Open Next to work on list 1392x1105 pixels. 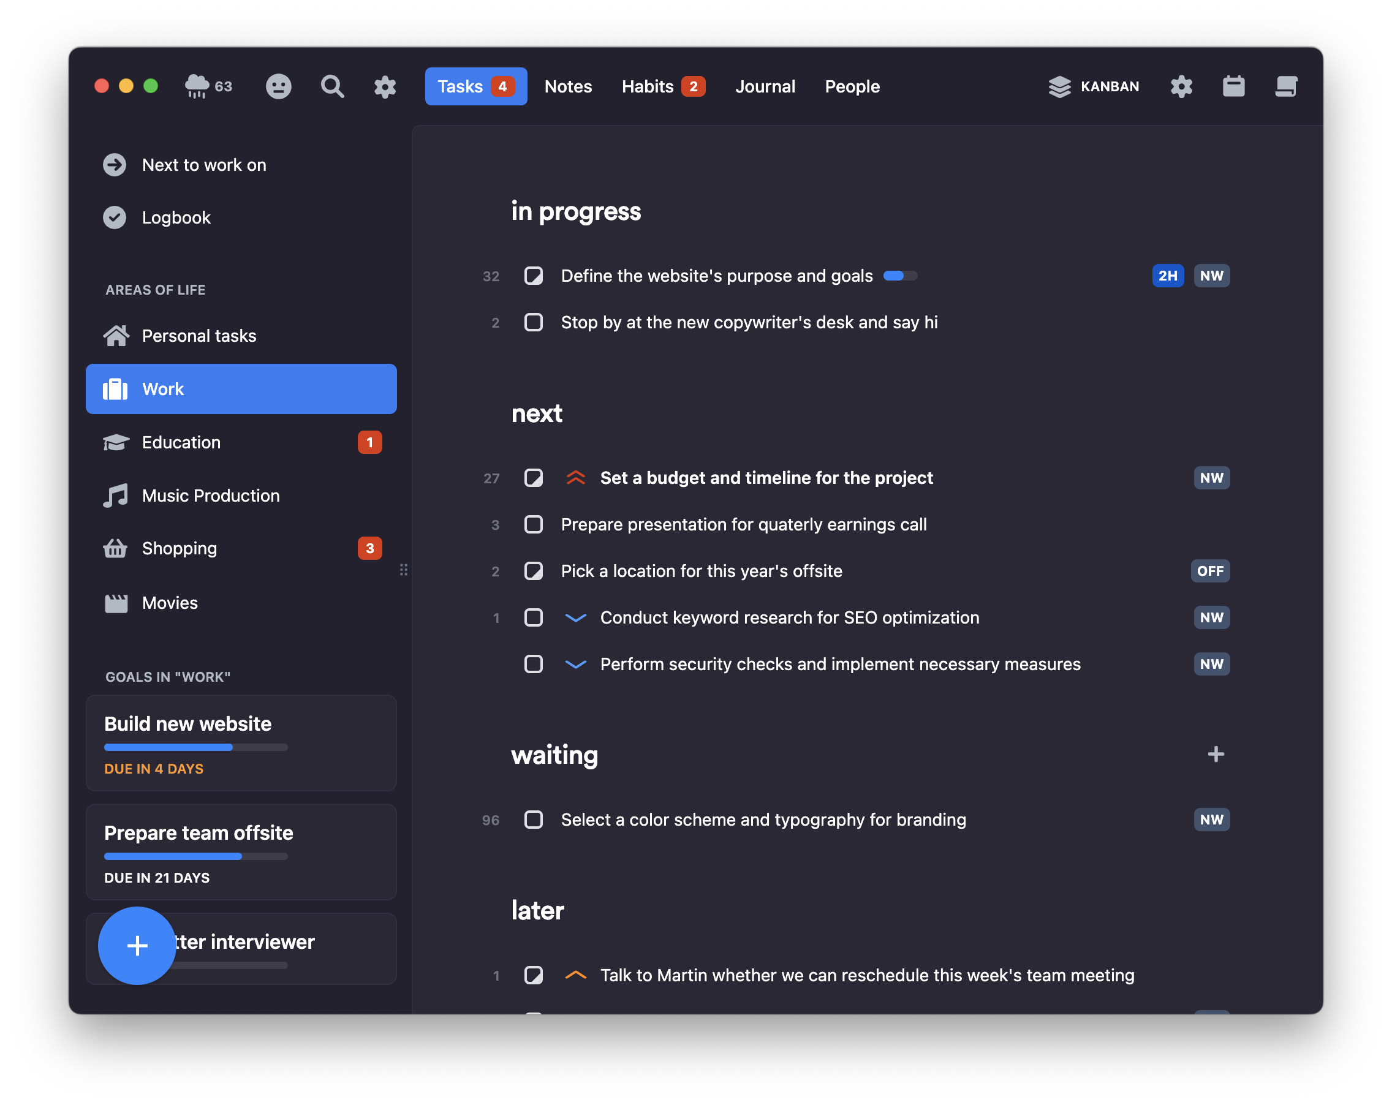pyautogui.click(x=203, y=165)
